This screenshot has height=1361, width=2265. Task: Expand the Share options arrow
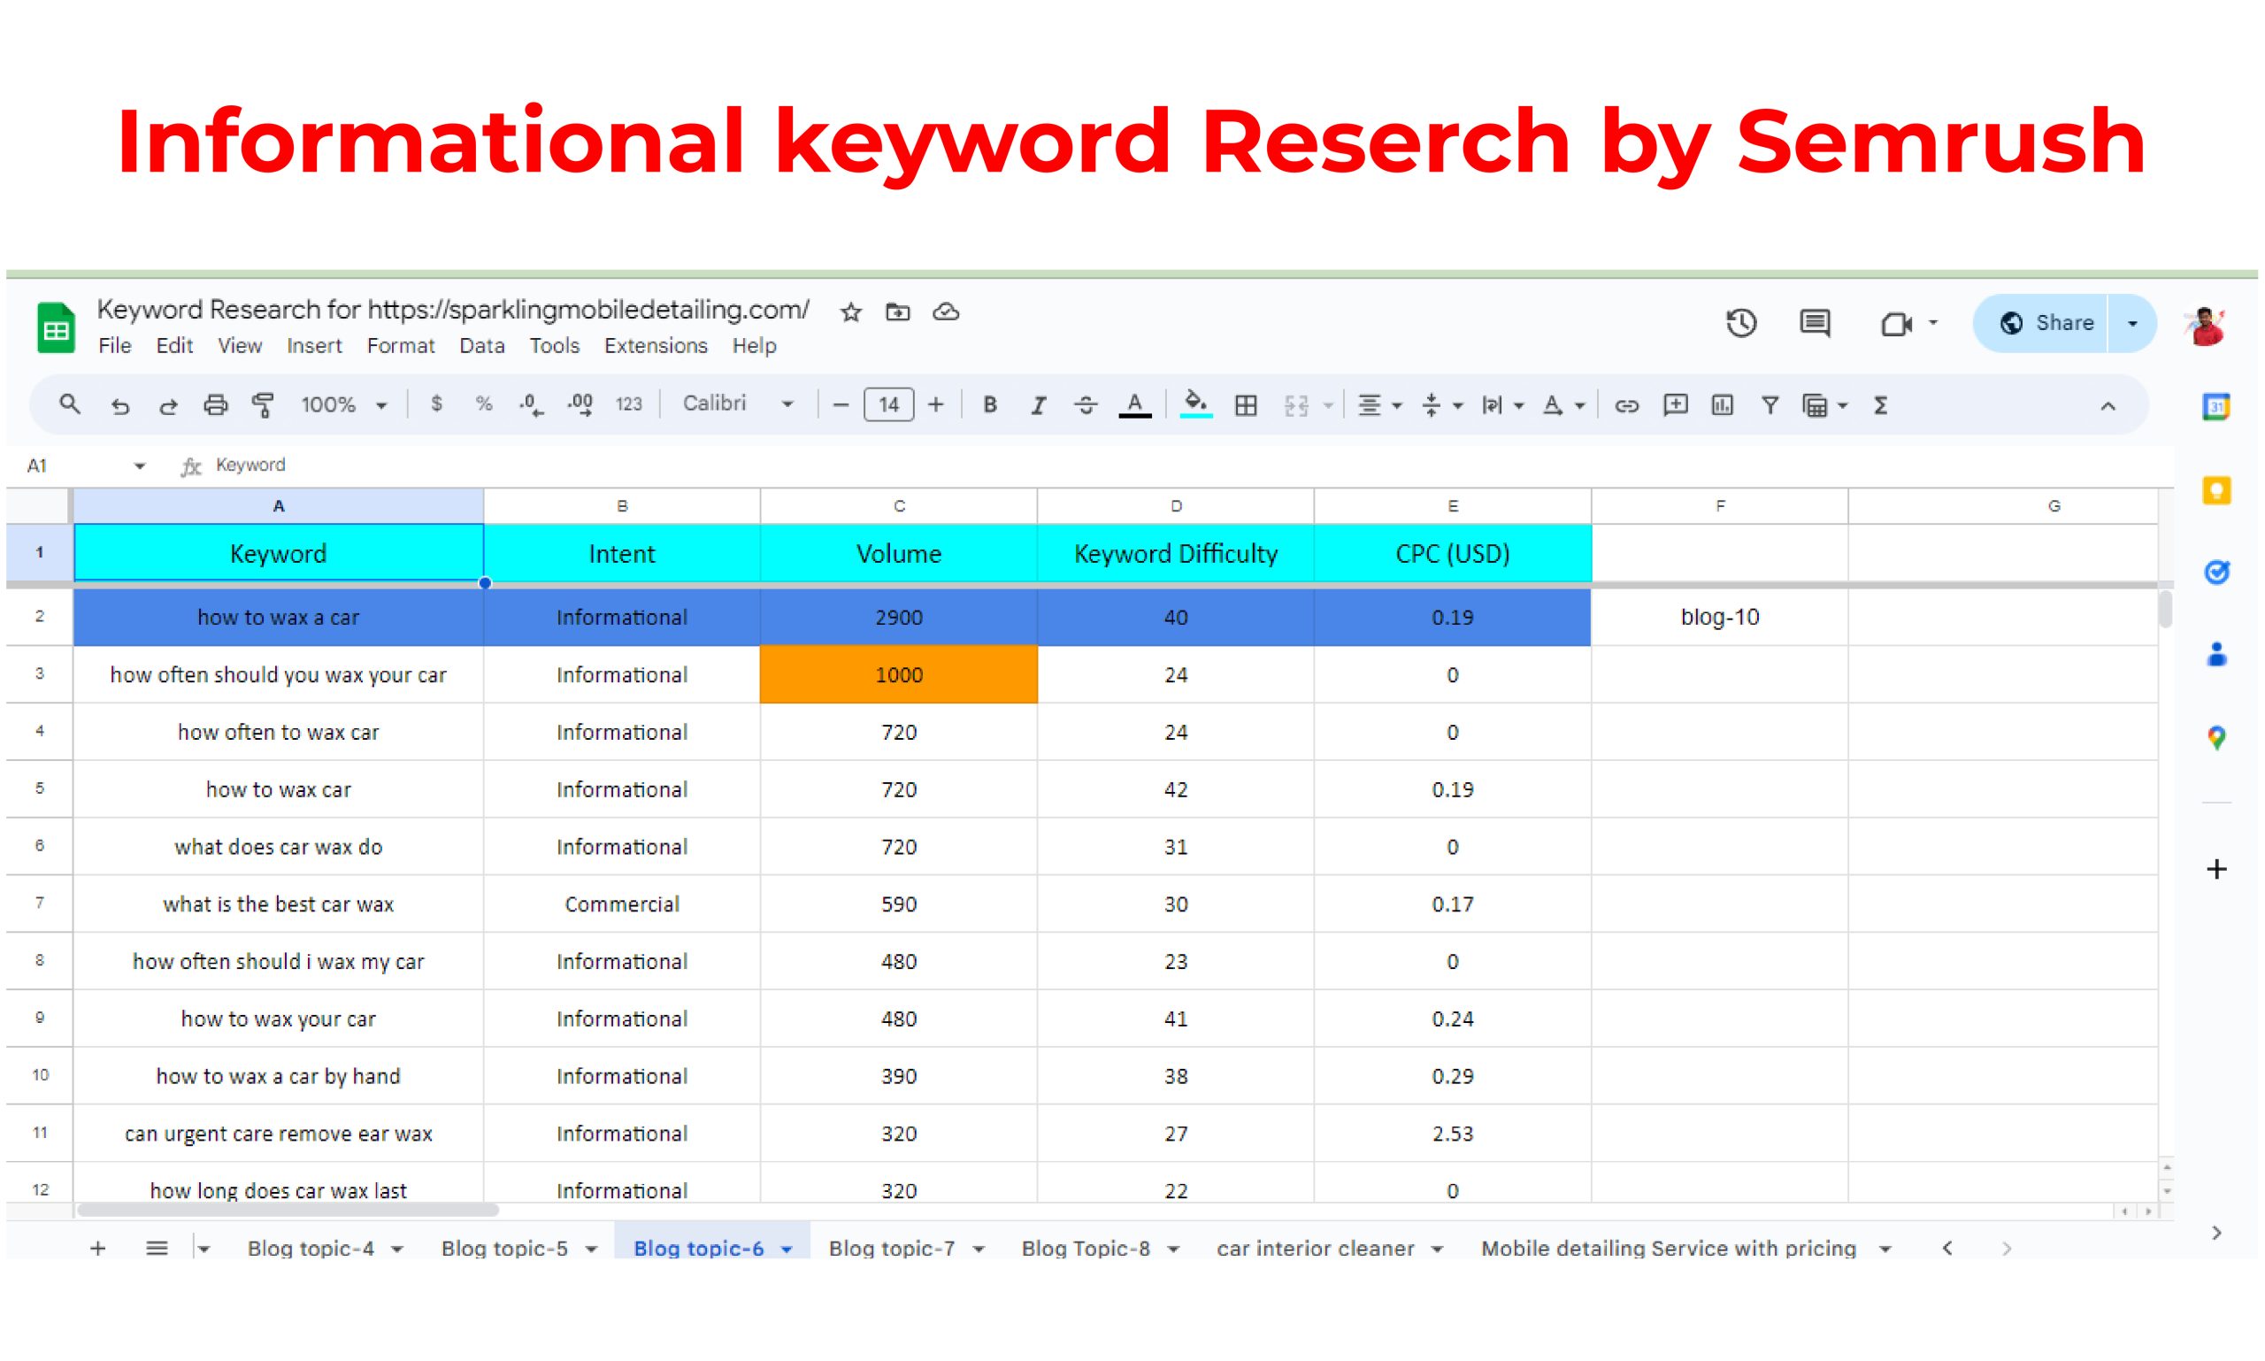tap(2131, 323)
